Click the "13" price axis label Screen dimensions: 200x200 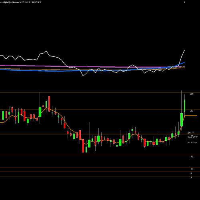[x=192, y=157]
